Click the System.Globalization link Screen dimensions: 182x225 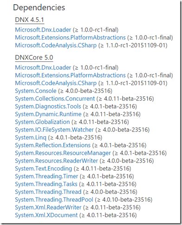42,122
